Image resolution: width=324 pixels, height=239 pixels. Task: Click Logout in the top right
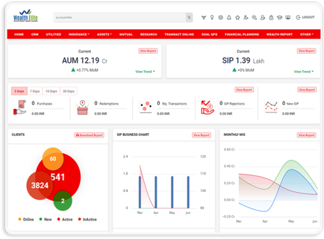click(306, 17)
